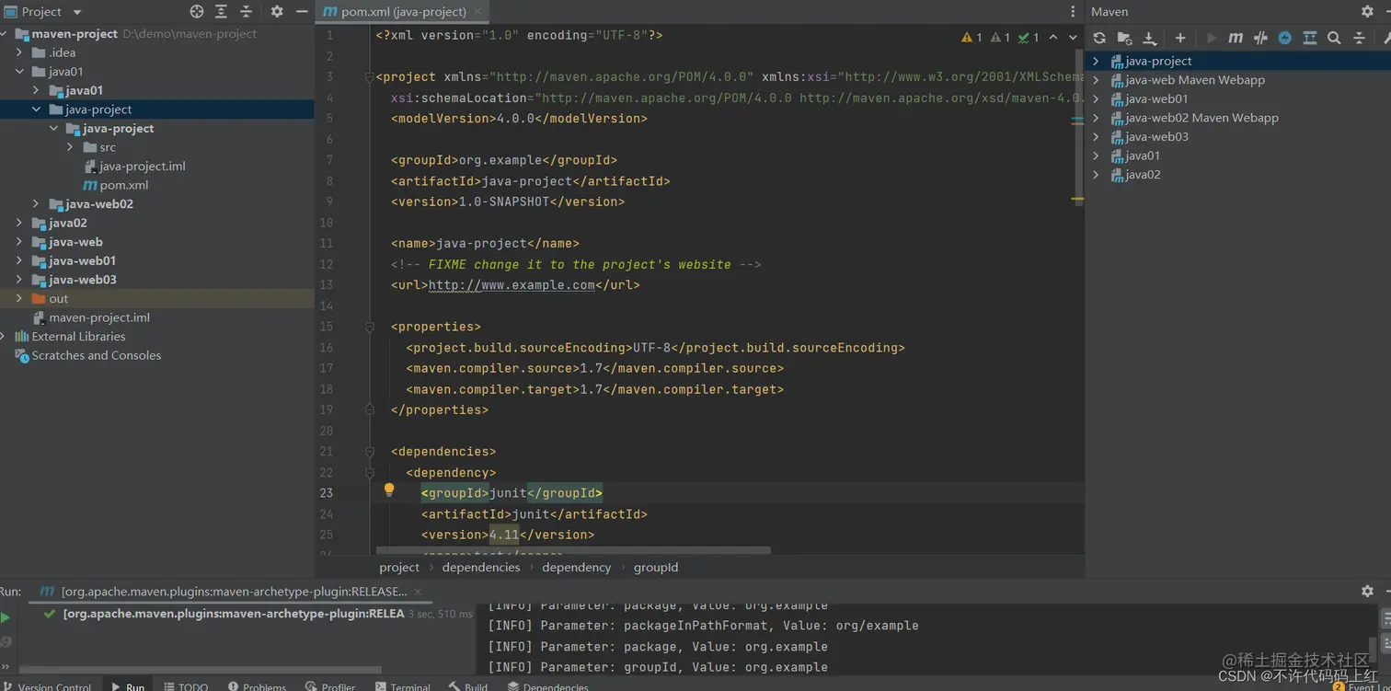
Task: Close the pom.xml editor tab
Action: [478, 12]
